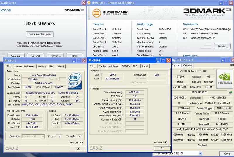The height and width of the screenshot is (157, 234).
Task: Click OK in the CPU-Z processor window
Action: [78, 149]
